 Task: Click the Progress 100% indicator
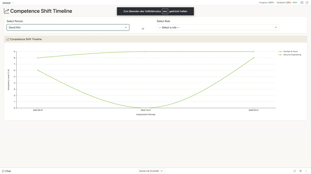(266, 3)
